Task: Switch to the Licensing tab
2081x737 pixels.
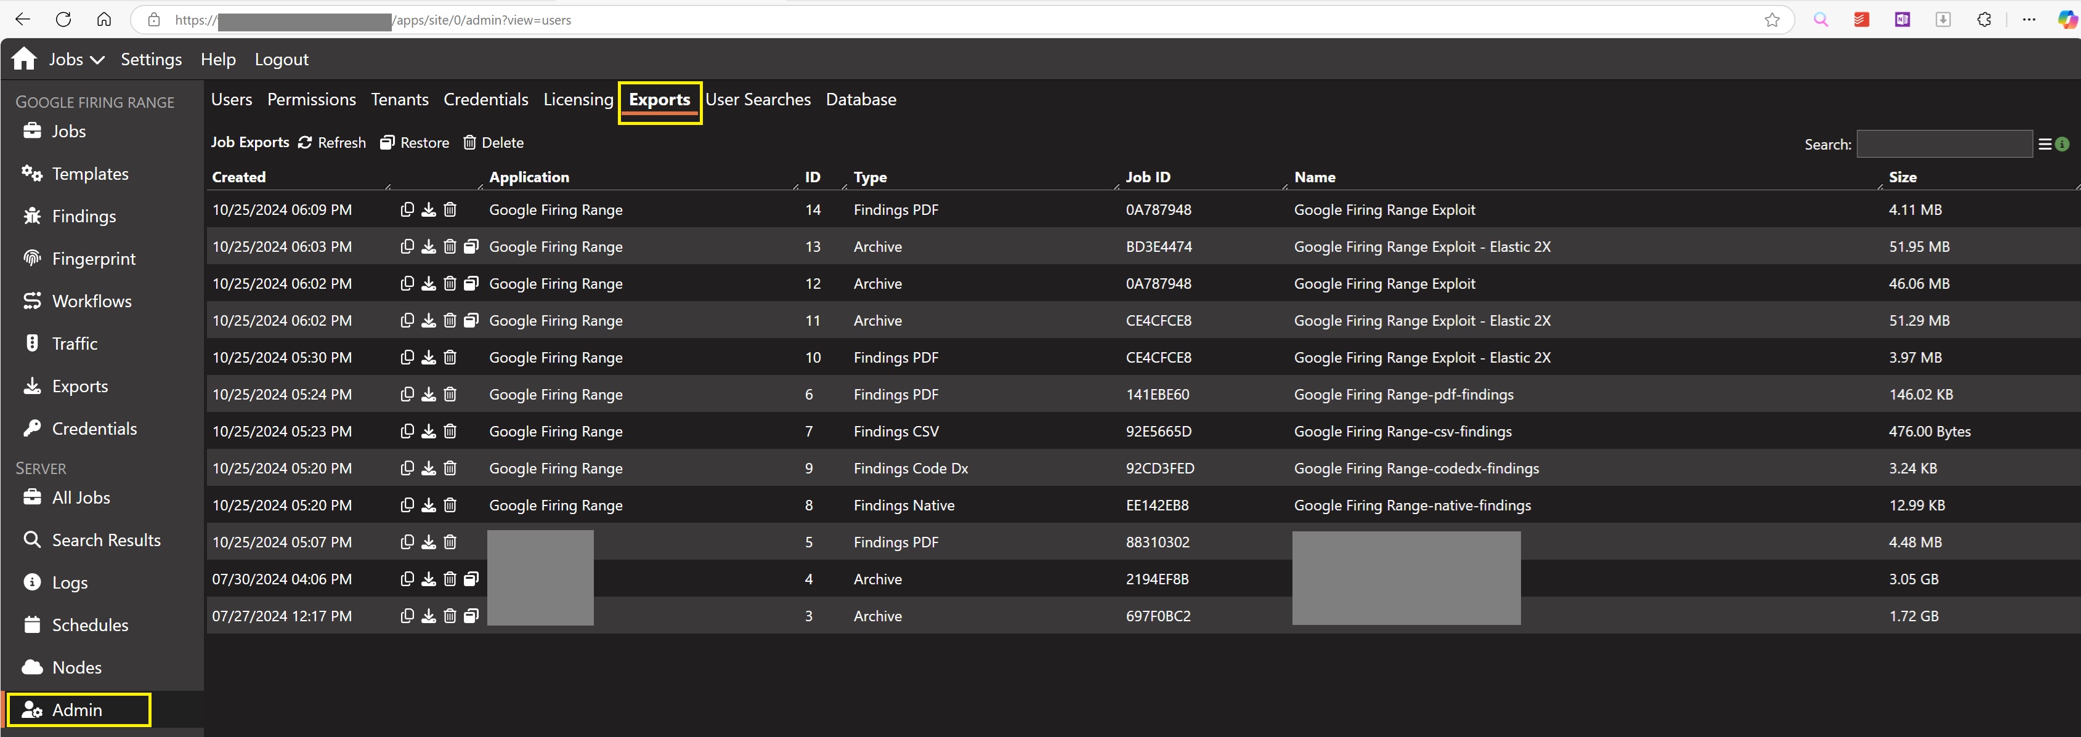Action: tap(578, 99)
